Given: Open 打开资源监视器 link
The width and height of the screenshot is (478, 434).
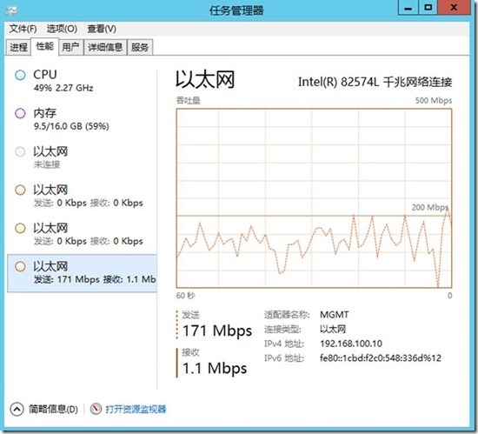Looking at the screenshot, I should pos(136,409).
